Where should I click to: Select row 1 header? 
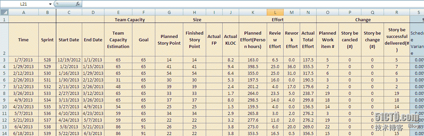5,19
